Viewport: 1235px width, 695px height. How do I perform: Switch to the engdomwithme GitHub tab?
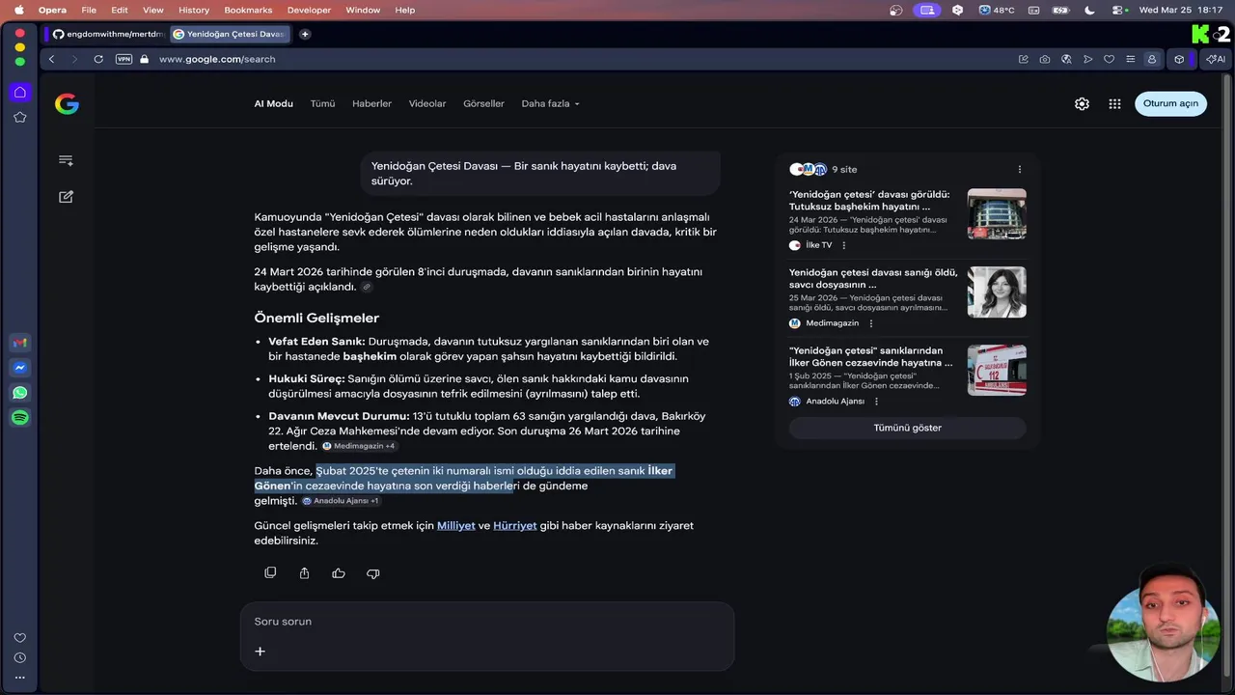coord(107,34)
